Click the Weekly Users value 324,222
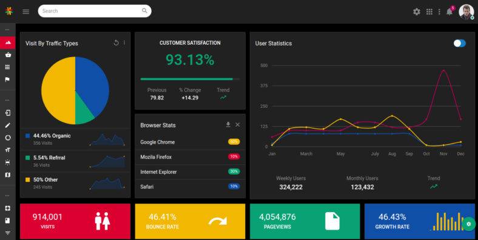Image resolution: width=478 pixels, height=240 pixels. click(291, 187)
